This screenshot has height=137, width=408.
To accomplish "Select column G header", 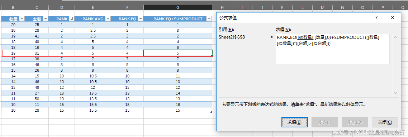I will click(x=178, y=8).
